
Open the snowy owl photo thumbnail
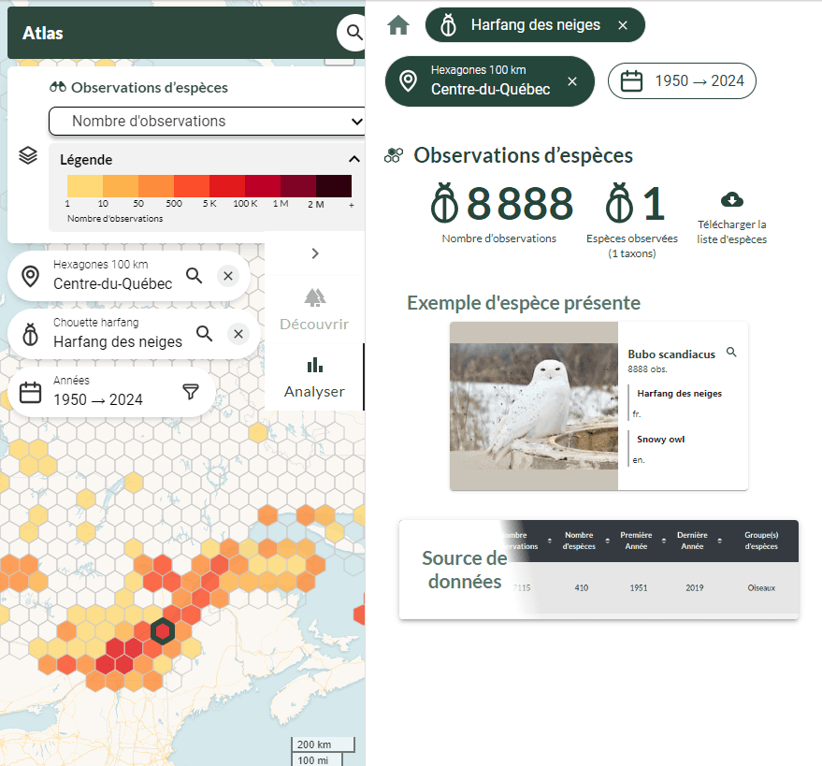click(x=534, y=406)
